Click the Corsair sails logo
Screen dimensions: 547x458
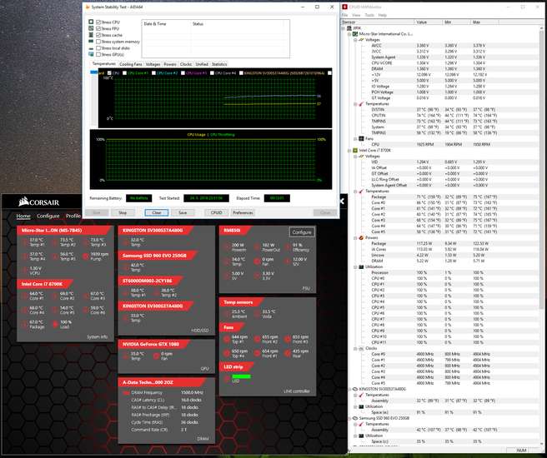23,202
